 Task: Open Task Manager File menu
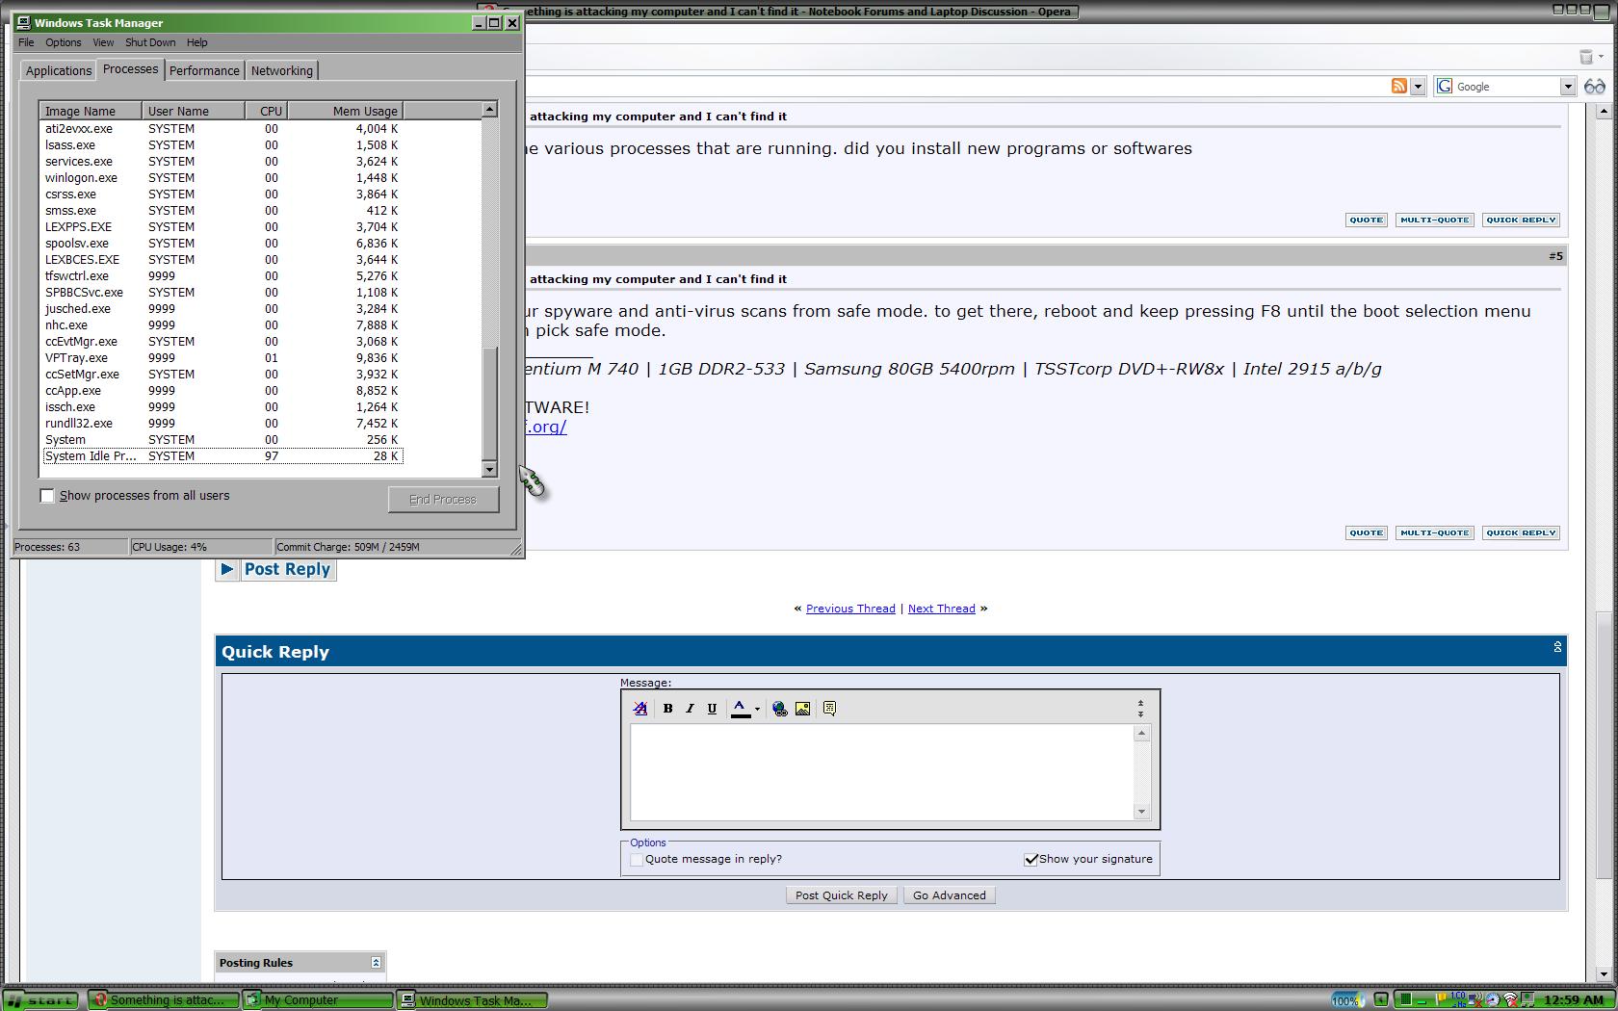[x=26, y=42]
